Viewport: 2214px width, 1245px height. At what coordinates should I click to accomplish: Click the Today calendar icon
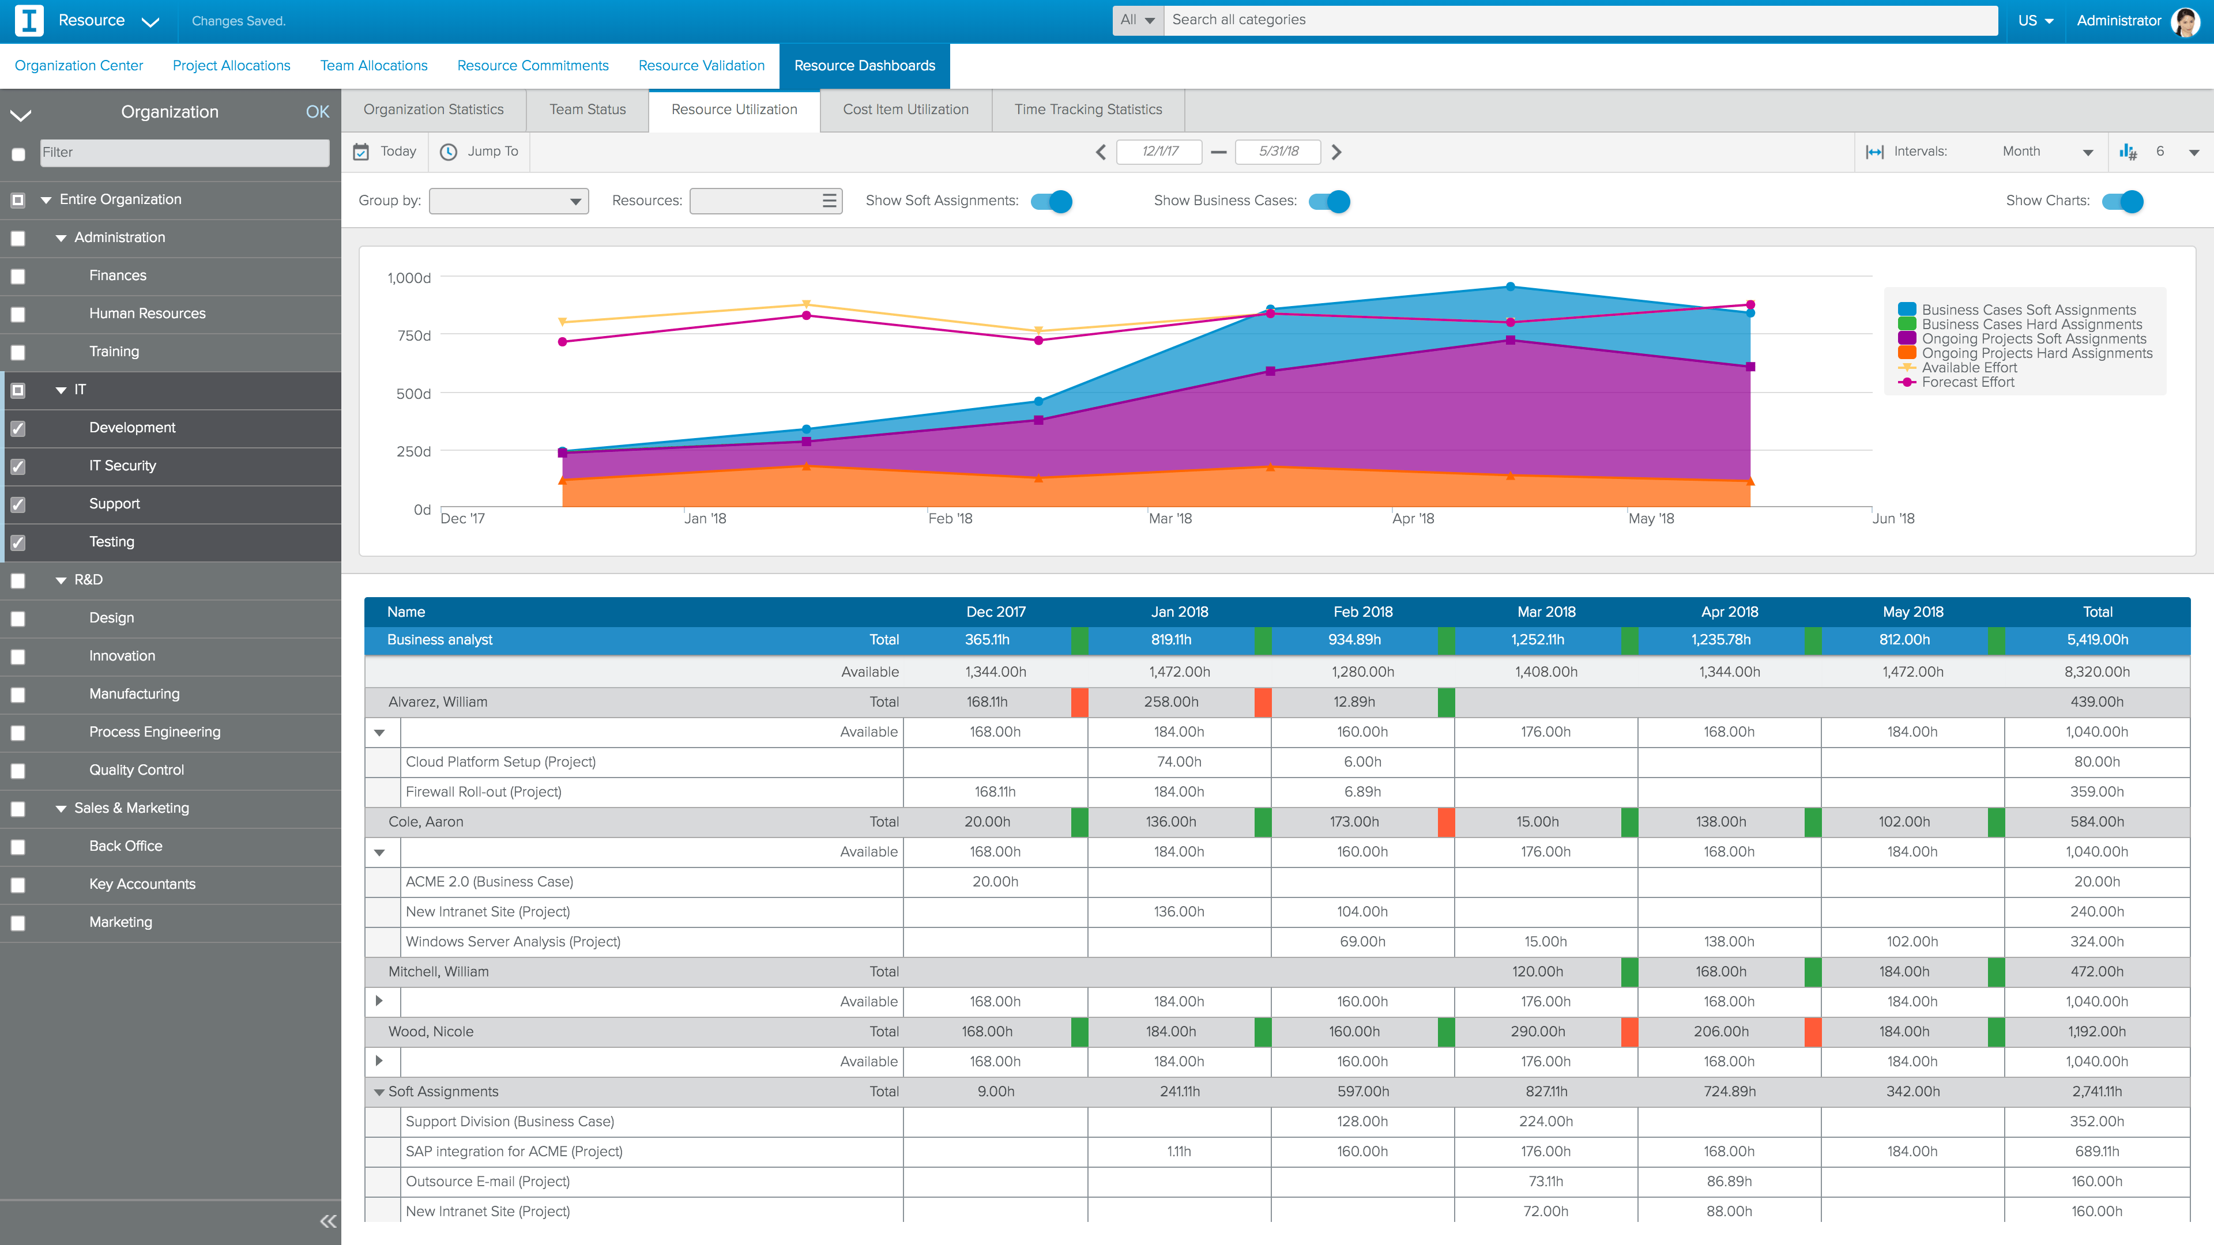pyautogui.click(x=361, y=151)
